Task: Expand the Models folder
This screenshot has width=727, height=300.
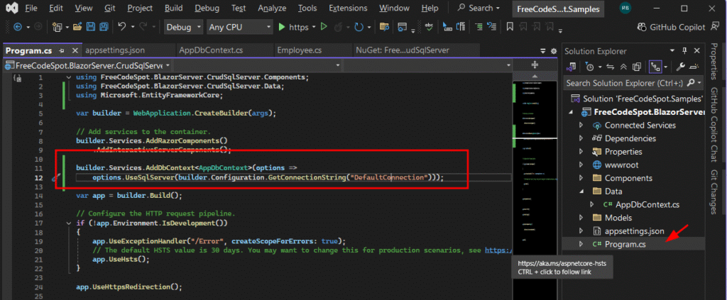Action: click(x=581, y=218)
